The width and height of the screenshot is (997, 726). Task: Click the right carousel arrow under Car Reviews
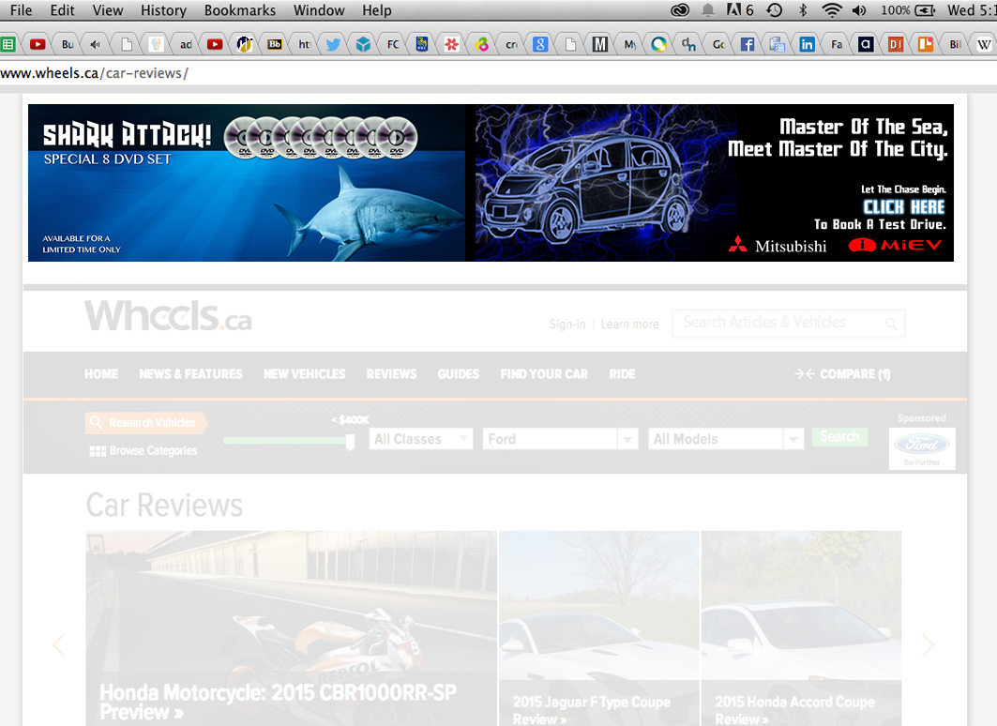pyautogui.click(x=928, y=645)
